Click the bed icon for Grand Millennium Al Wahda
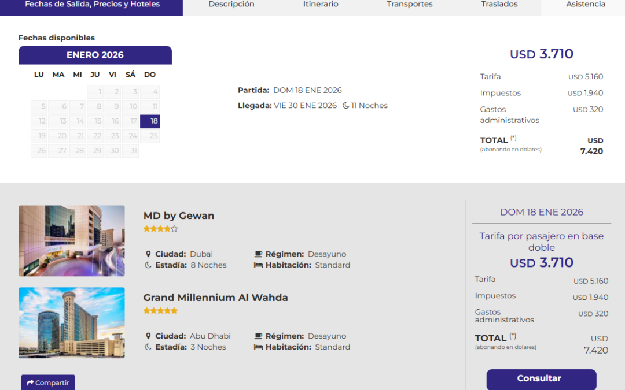The image size is (625, 390). (x=258, y=347)
